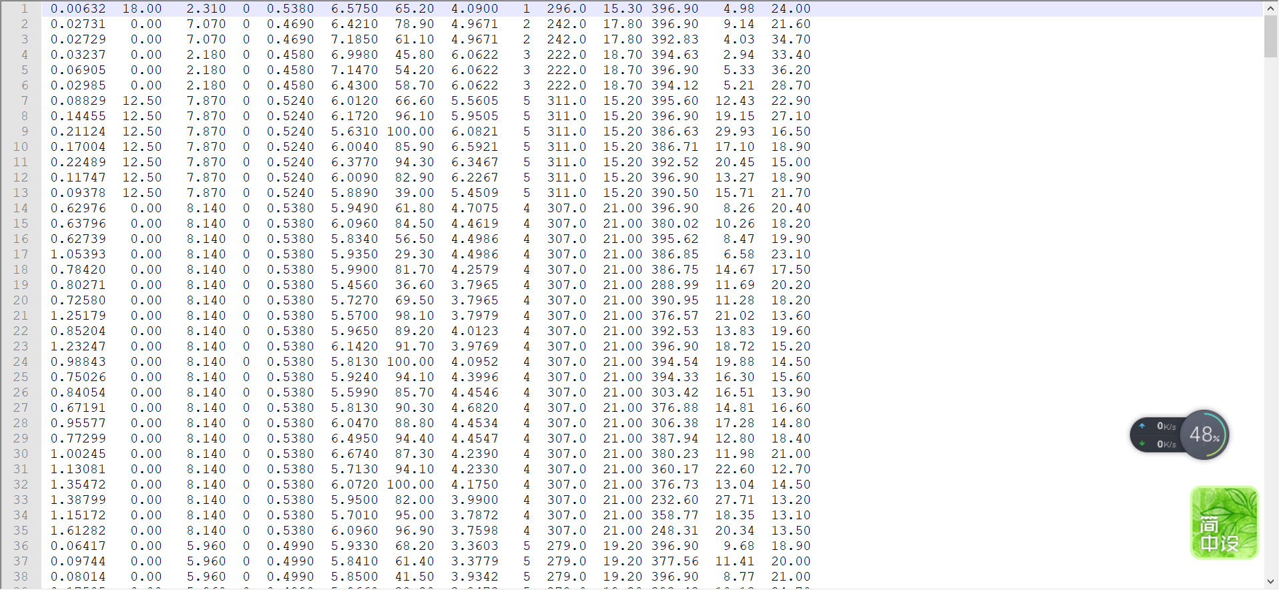Click the value 7.1850
Screen dimensions: 1279x590
coord(354,39)
